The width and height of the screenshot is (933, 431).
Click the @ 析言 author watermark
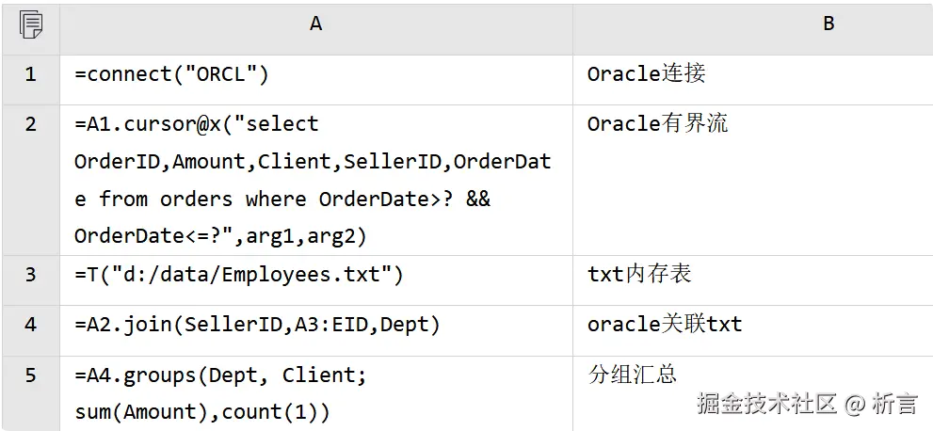pyautogui.click(x=881, y=405)
